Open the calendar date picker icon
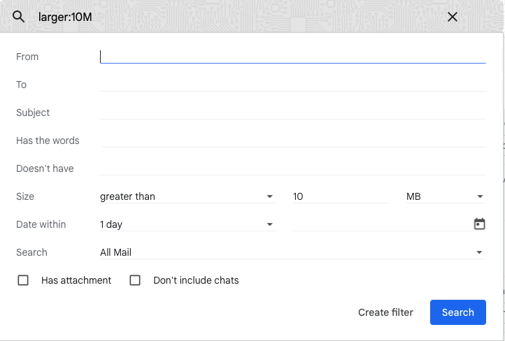 [479, 224]
